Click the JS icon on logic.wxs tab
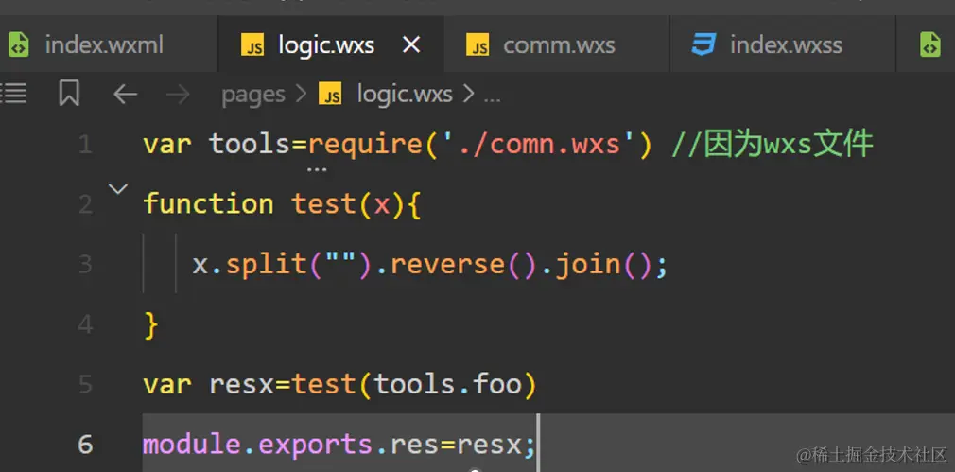Image resolution: width=955 pixels, height=472 pixels. tap(252, 45)
